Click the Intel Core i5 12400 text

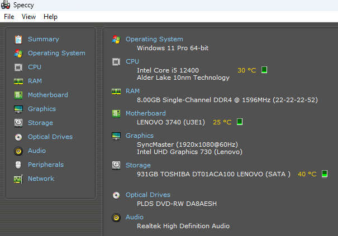[x=168, y=70]
